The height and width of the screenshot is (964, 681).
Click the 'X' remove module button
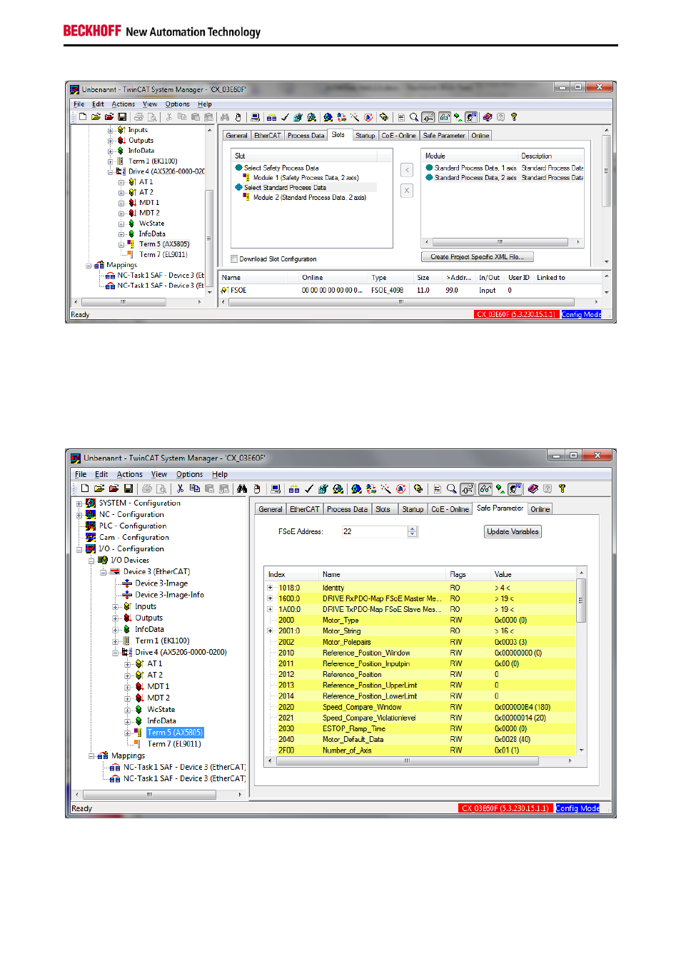pyautogui.click(x=407, y=191)
